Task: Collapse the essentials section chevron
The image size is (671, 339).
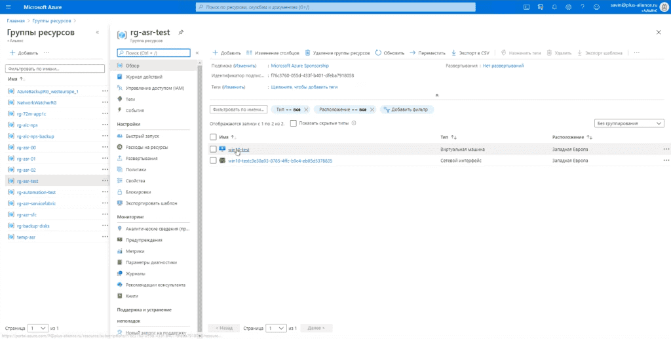Action: (x=436, y=95)
